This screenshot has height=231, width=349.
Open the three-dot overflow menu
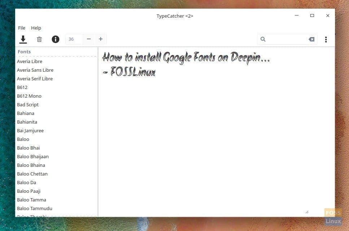[x=326, y=39]
